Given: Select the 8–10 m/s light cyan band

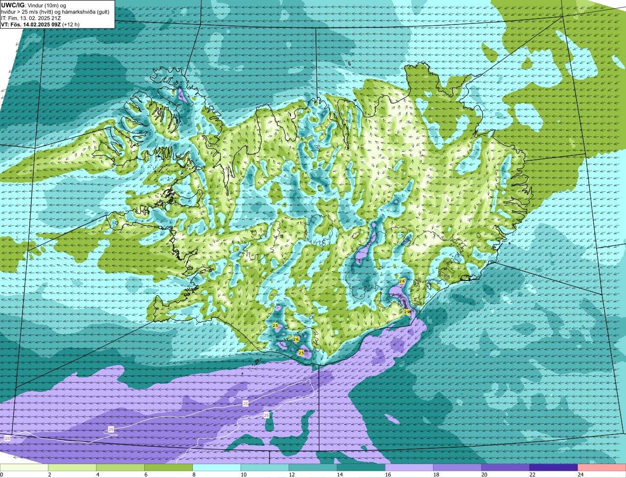Looking at the screenshot, I should click(x=217, y=467).
